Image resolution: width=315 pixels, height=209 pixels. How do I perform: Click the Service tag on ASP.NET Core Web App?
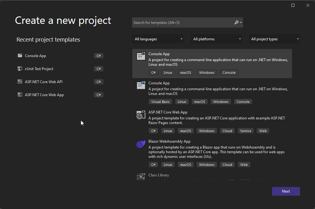point(245,131)
